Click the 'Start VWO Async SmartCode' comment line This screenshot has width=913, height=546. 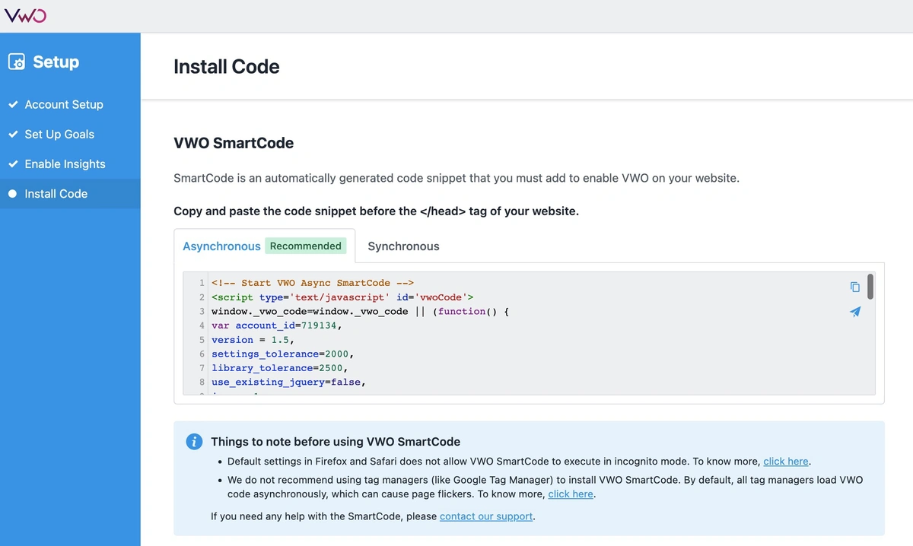pos(313,283)
